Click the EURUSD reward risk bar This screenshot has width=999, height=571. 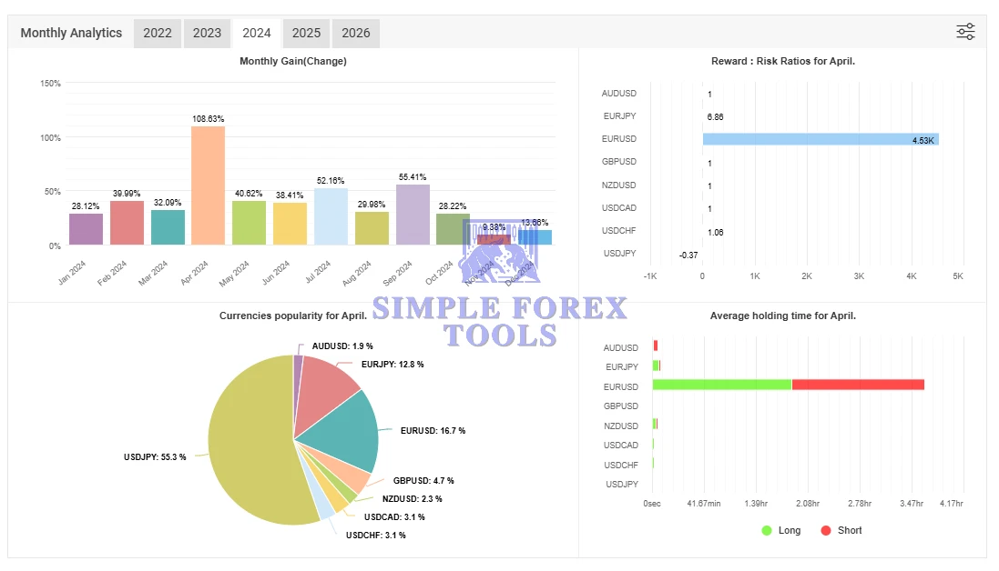click(x=820, y=139)
